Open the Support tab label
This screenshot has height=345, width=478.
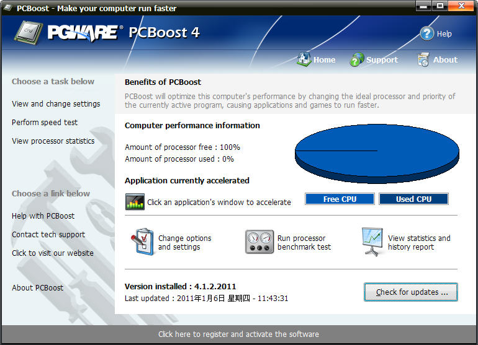pyautogui.click(x=382, y=60)
